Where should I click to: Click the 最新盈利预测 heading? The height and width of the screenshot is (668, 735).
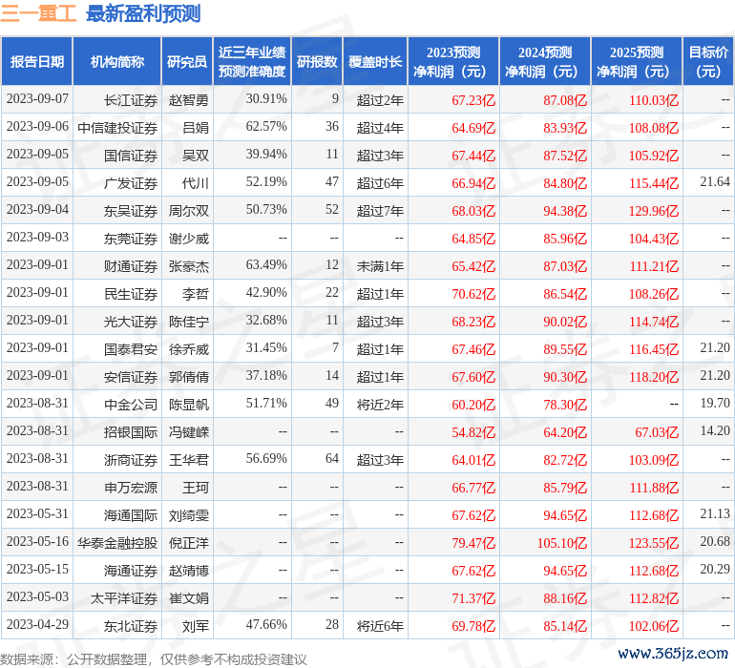pos(143,13)
